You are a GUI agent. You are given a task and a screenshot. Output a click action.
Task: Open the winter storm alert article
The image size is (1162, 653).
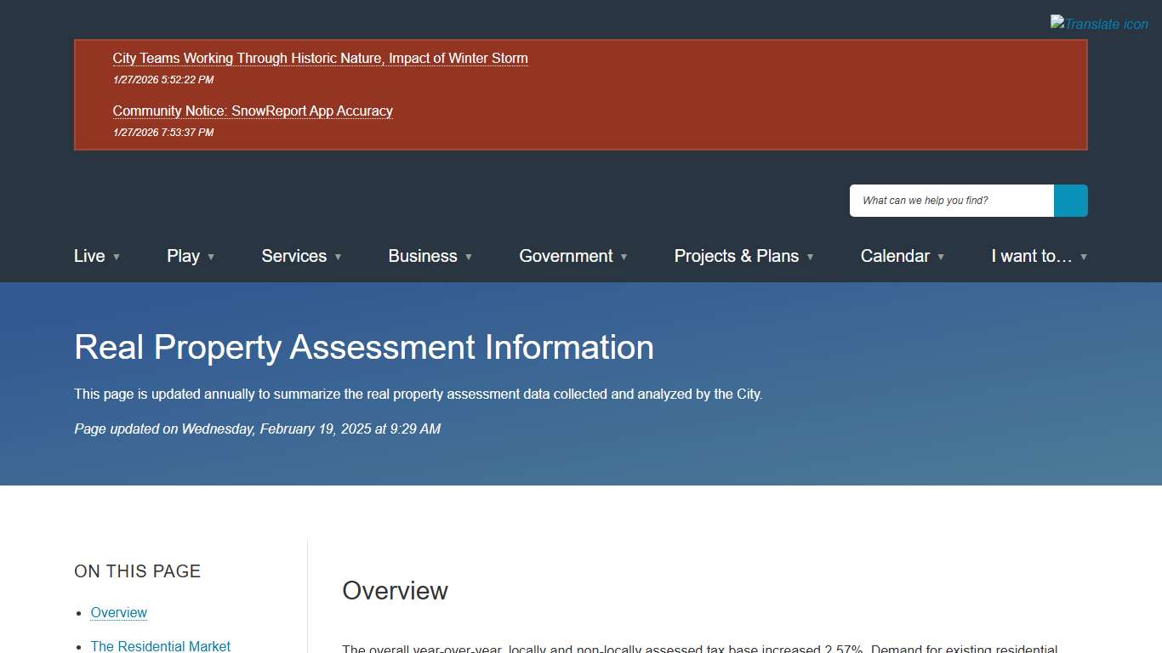click(x=320, y=58)
